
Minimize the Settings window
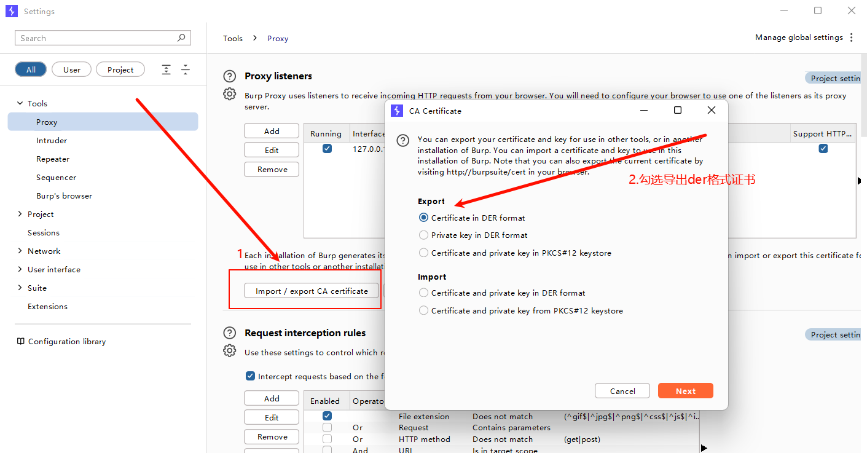pos(785,11)
